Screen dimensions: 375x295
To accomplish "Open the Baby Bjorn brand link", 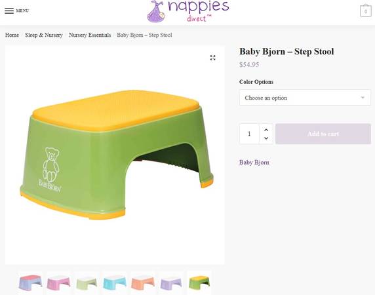I will click(x=254, y=163).
